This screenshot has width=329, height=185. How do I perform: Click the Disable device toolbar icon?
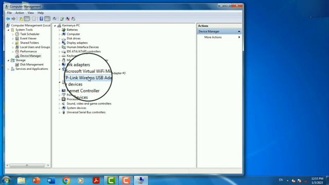pos(73,19)
